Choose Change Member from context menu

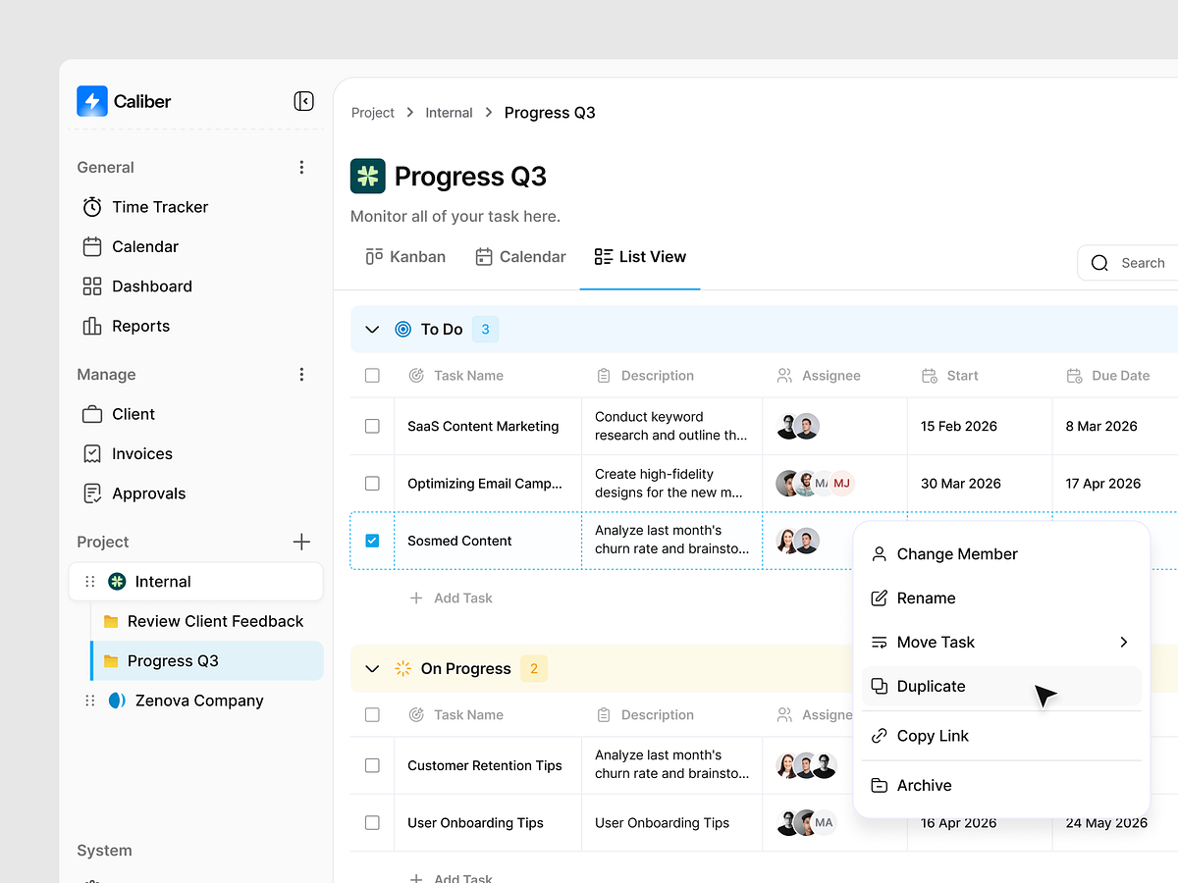point(1001,554)
